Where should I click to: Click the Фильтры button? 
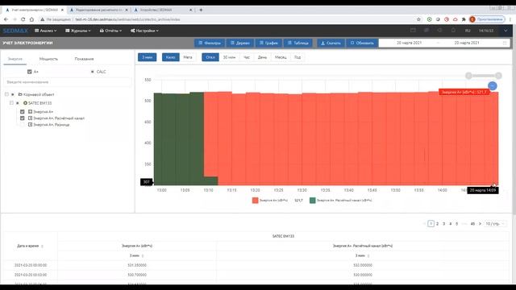coord(210,43)
